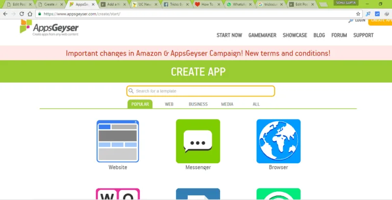
Task: Bookmark page with the star icon
Action: coord(358,14)
